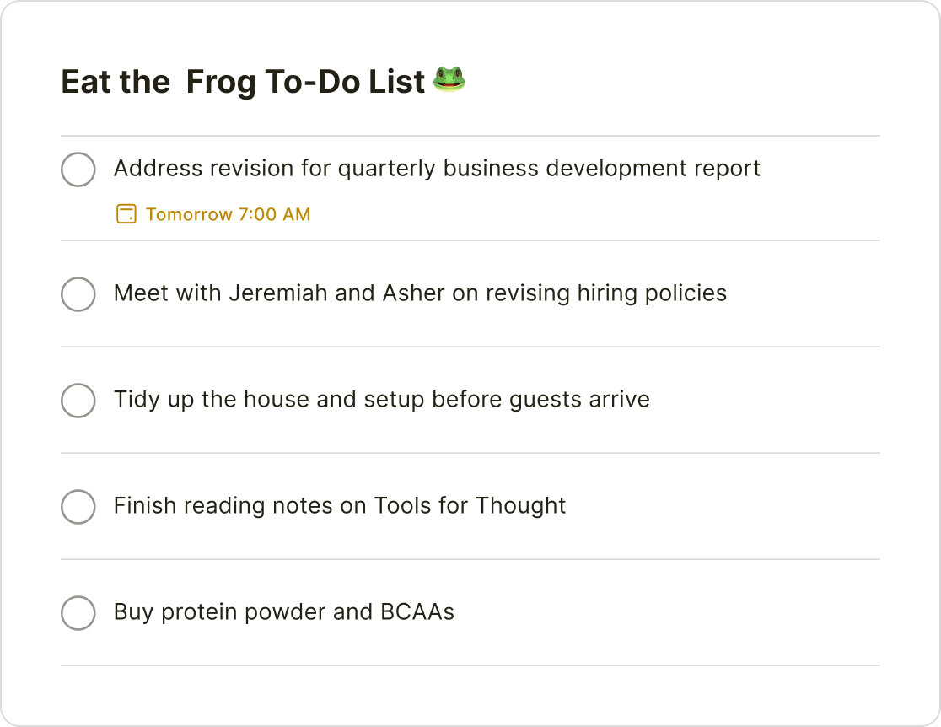Click the separator above the BCAAs task
Screen dimensions: 941x727
pyautogui.click(x=470, y=559)
